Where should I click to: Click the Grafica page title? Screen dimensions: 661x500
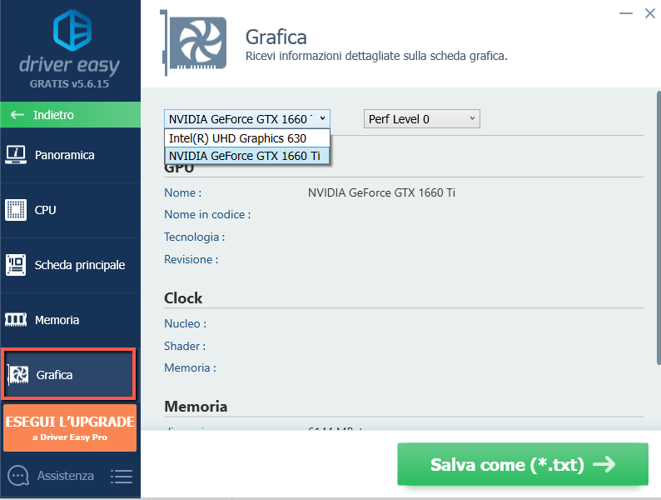tap(276, 37)
